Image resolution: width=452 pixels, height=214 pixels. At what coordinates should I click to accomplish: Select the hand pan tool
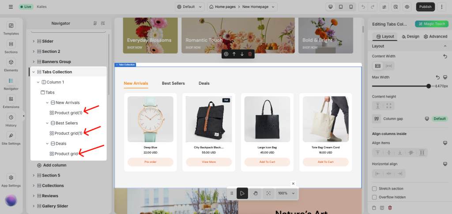pyautogui.click(x=255, y=193)
